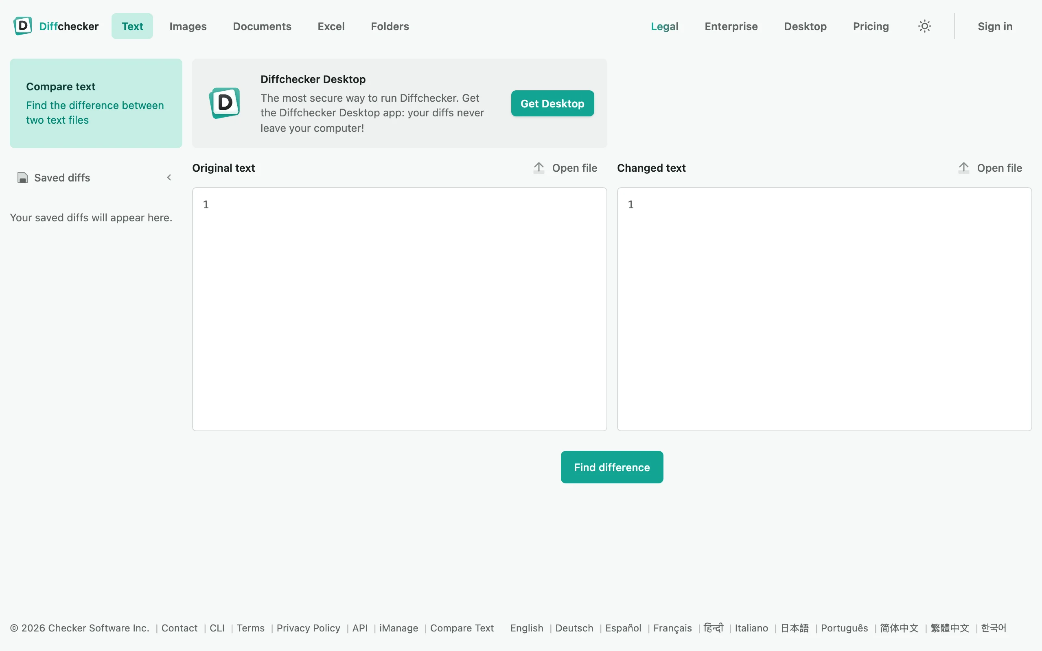This screenshot has height=651, width=1042.
Task: Switch language to 한국어
Action: click(x=994, y=628)
